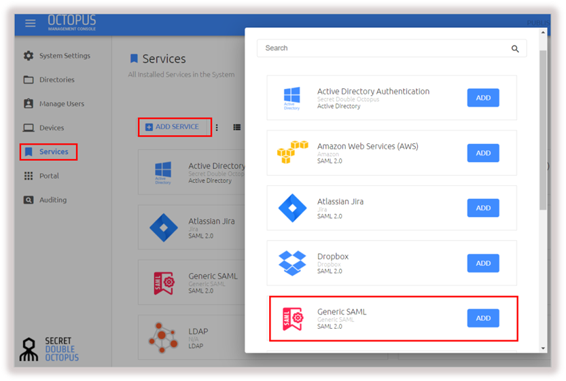Click the Services page title bookmark icon
566x381 pixels.
coord(134,58)
